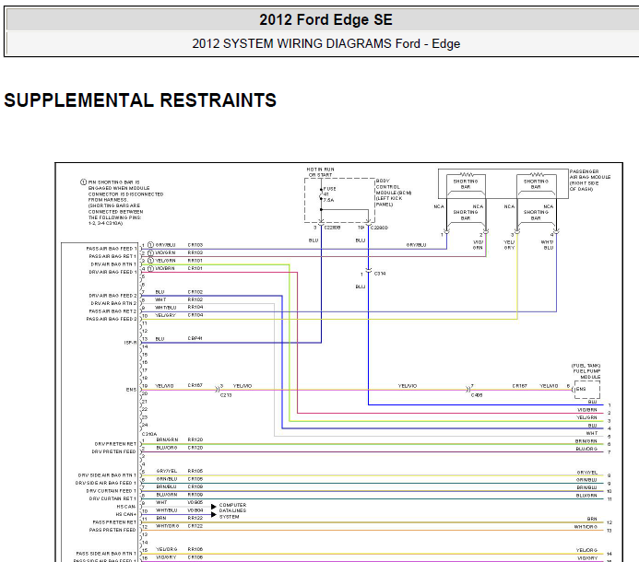
Task: Click the 'HS CAN+' pin label
Action: pyautogui.click(x=125, y=514)
